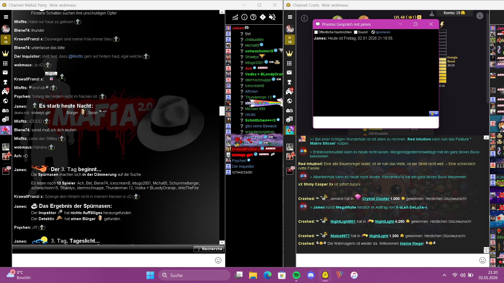Screen dimensions: 504x283
Task: Open the hamburger menu of the Crash channel
Action: click(x=290, y=17)
